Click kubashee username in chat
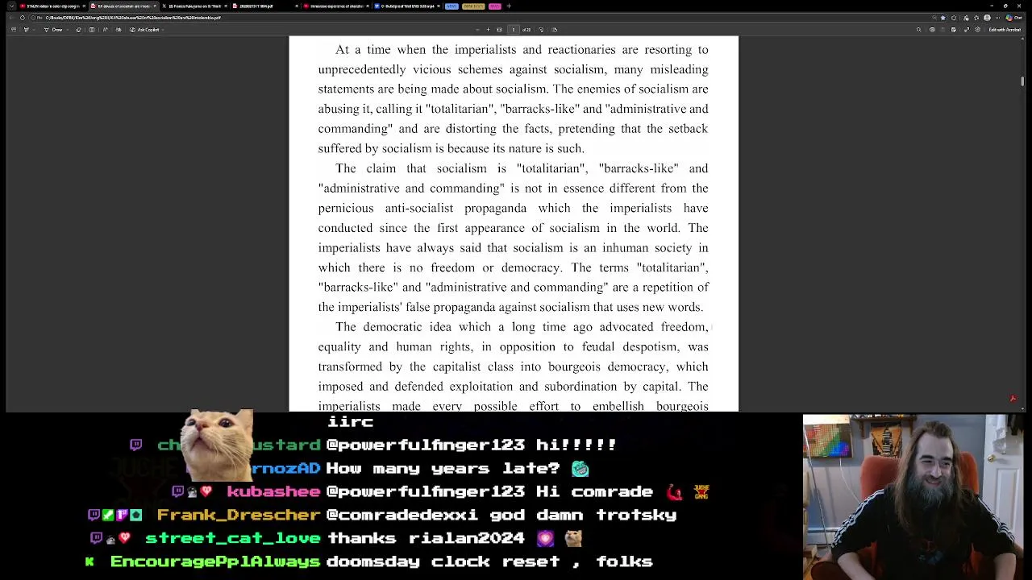The height and width of the screenshot is (580, 1032). click(x=273, y=491)
